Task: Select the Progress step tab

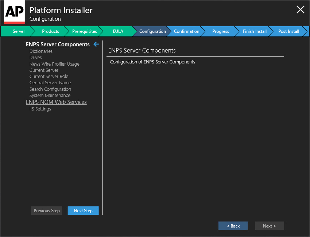Action: coord(221,31)
